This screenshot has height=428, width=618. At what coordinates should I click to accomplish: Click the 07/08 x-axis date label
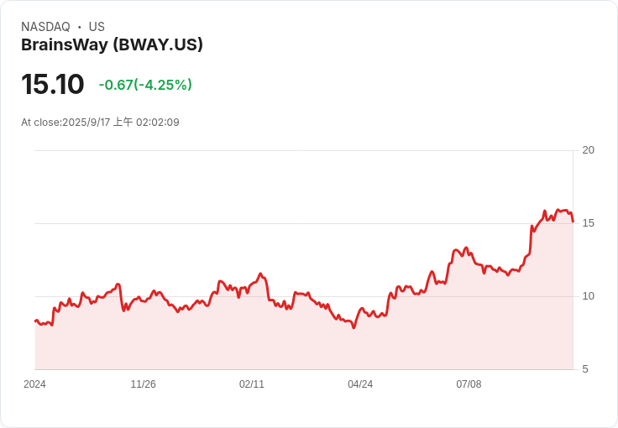pos(469,384)
